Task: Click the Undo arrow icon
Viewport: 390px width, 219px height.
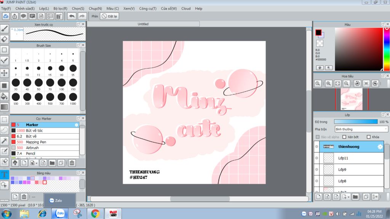Action: coord(72,16)
